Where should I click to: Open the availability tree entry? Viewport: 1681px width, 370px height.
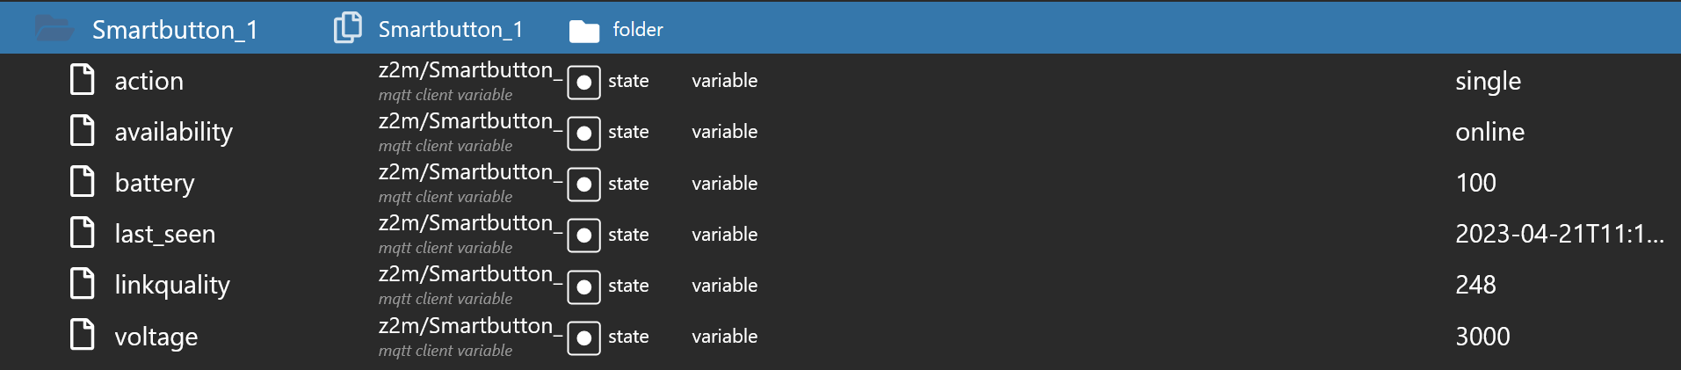pyautogui.click(x=174, y=132)
